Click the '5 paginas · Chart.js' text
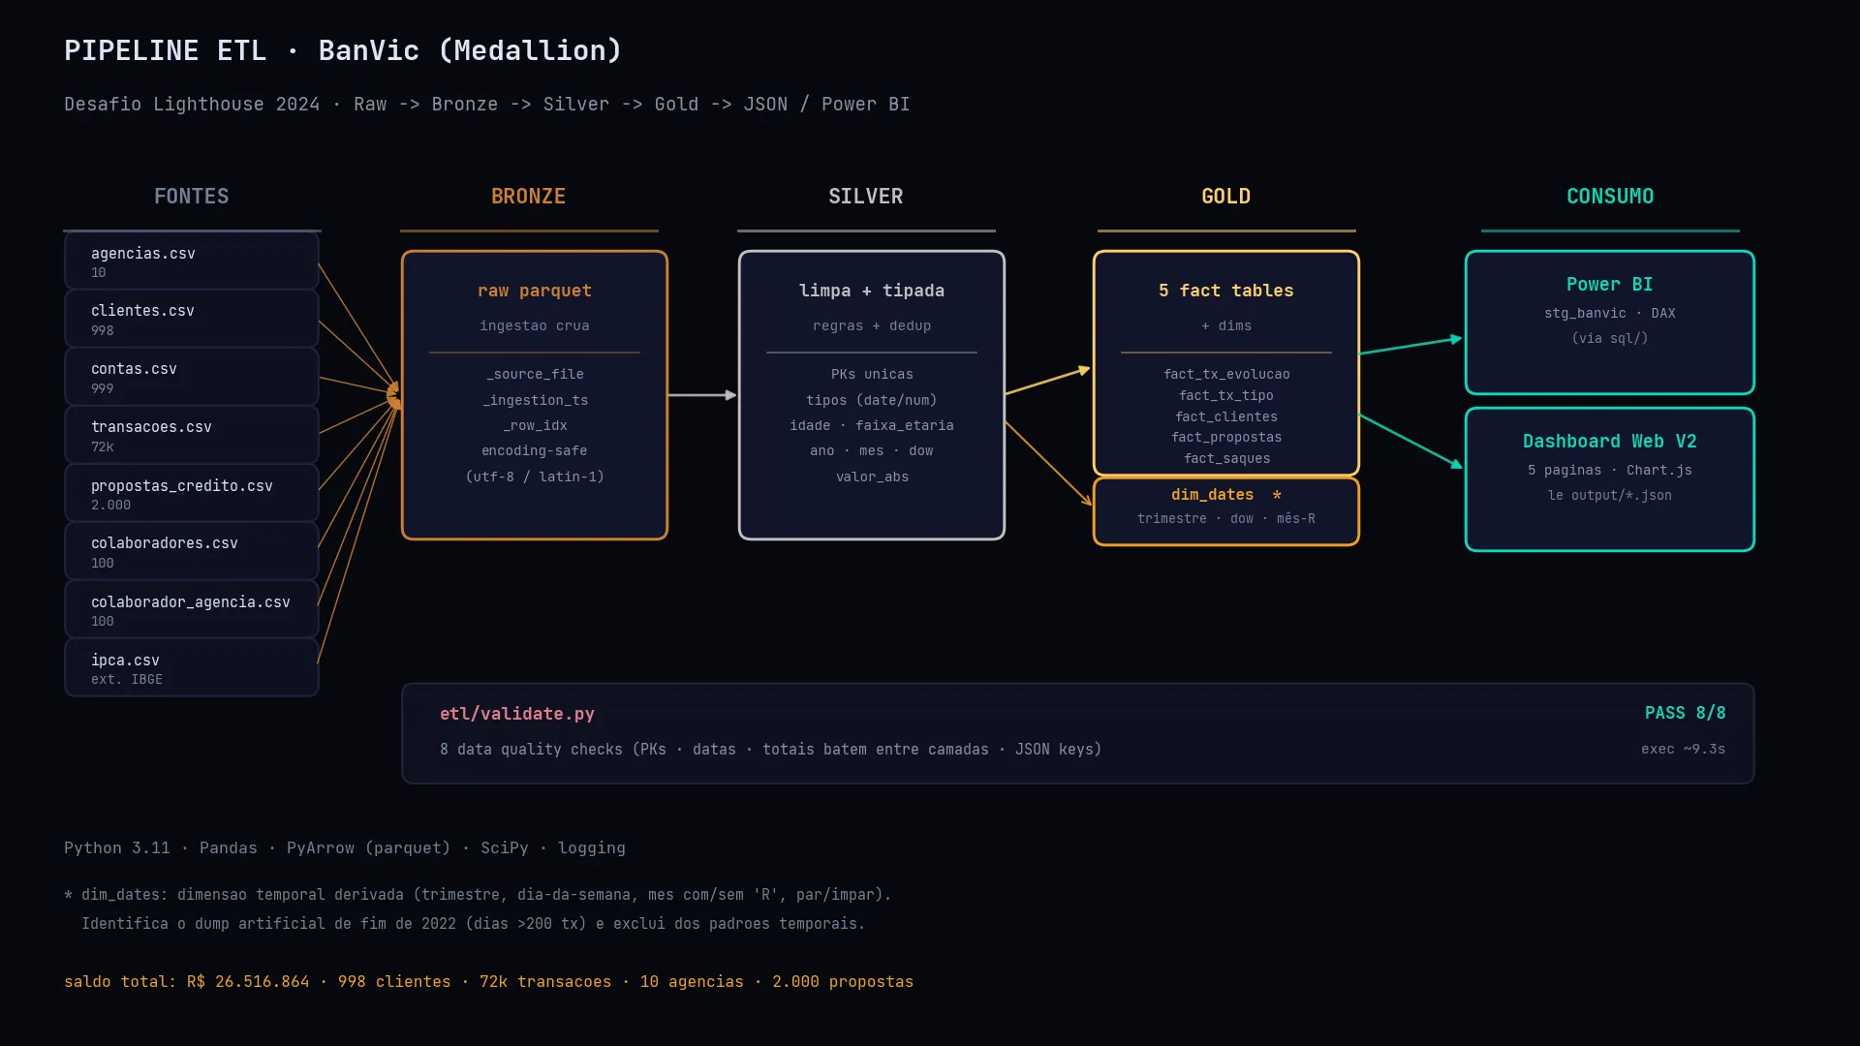 coord(1610,470)
